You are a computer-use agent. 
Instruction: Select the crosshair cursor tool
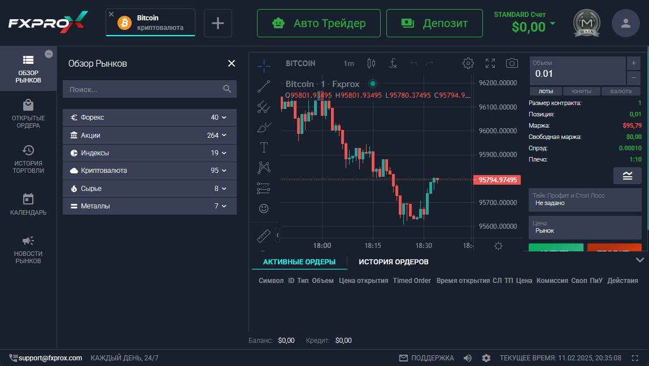(264, 66)
